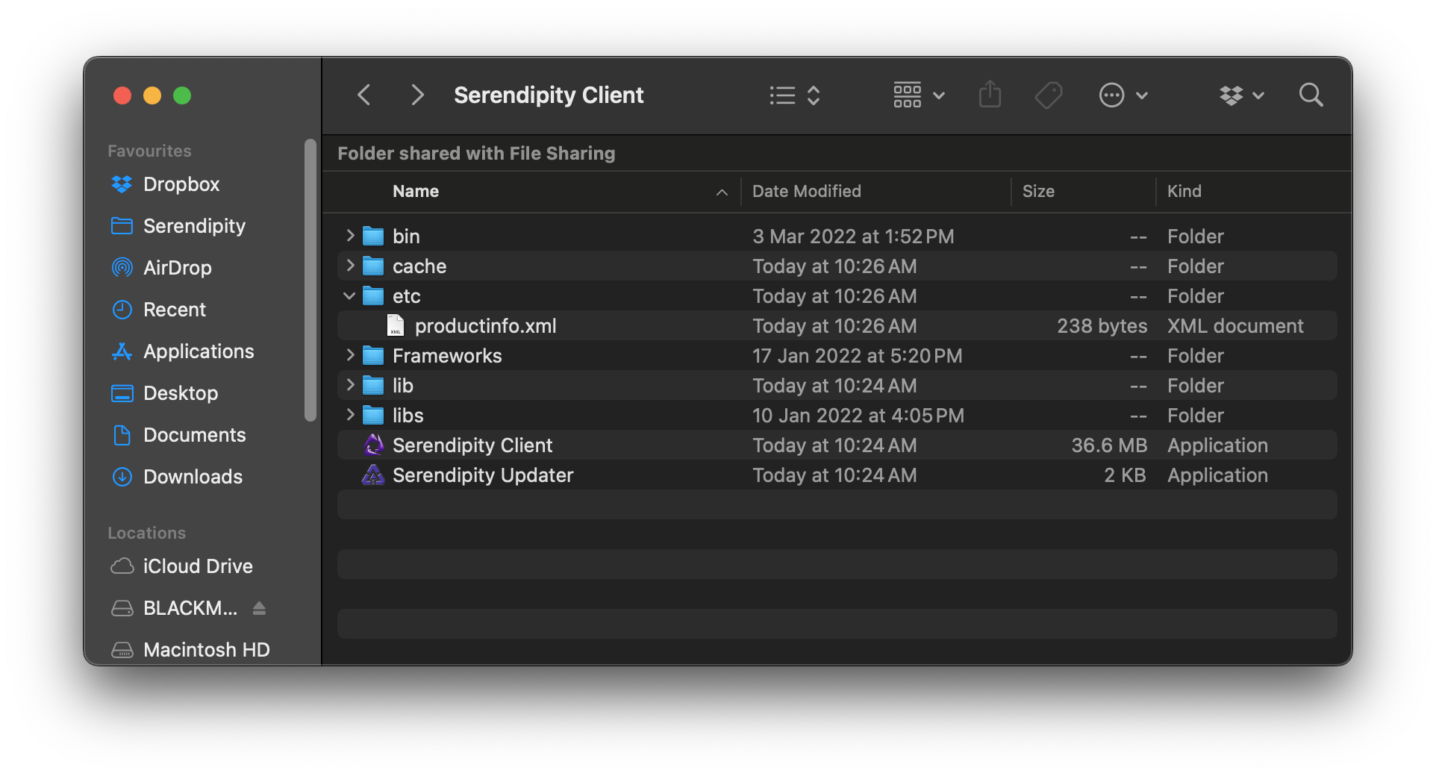The height and width of the screenshot is (776, 1436).
Task: Click the Share icon in the toolbar
Action: [x=990, y=95]
